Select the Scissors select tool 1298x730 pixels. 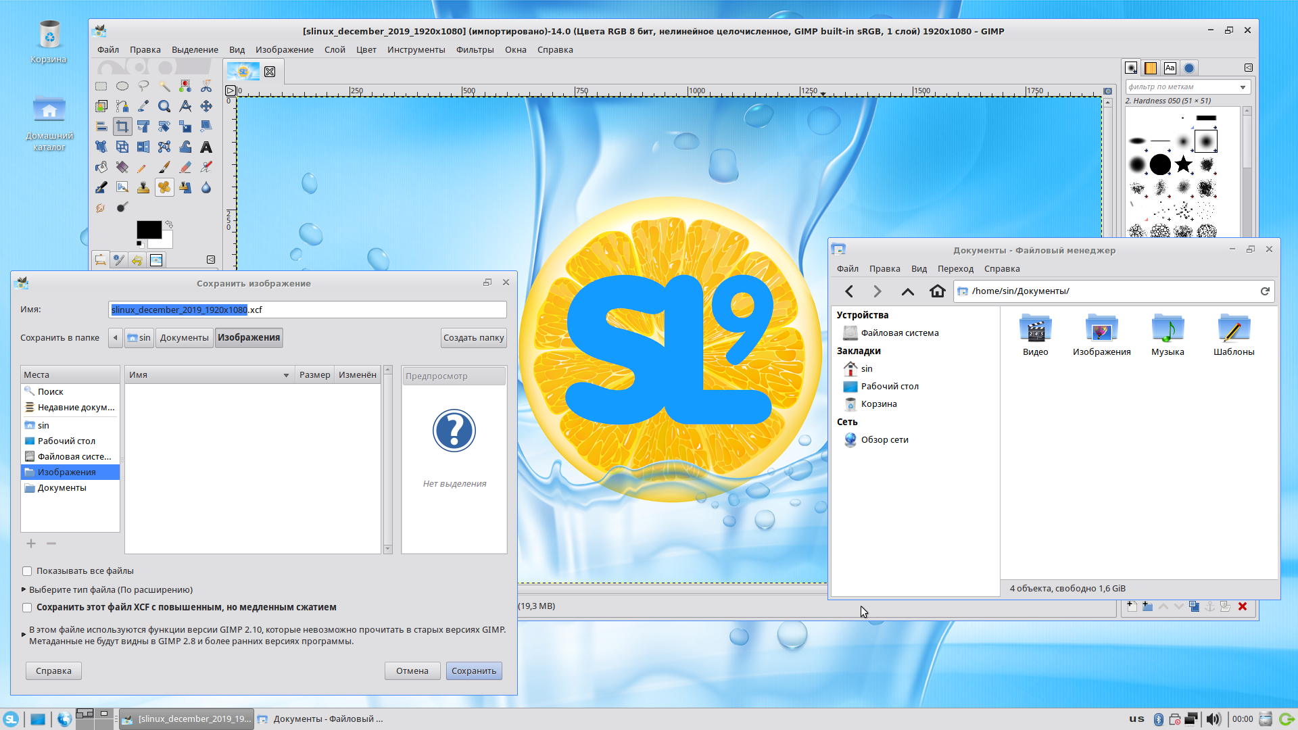pyautogui.click(x=206, y=86)
